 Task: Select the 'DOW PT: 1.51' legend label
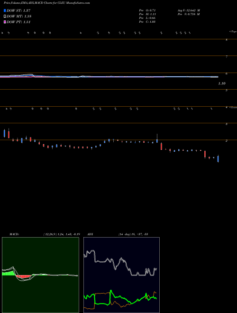(x=18, y=22)
